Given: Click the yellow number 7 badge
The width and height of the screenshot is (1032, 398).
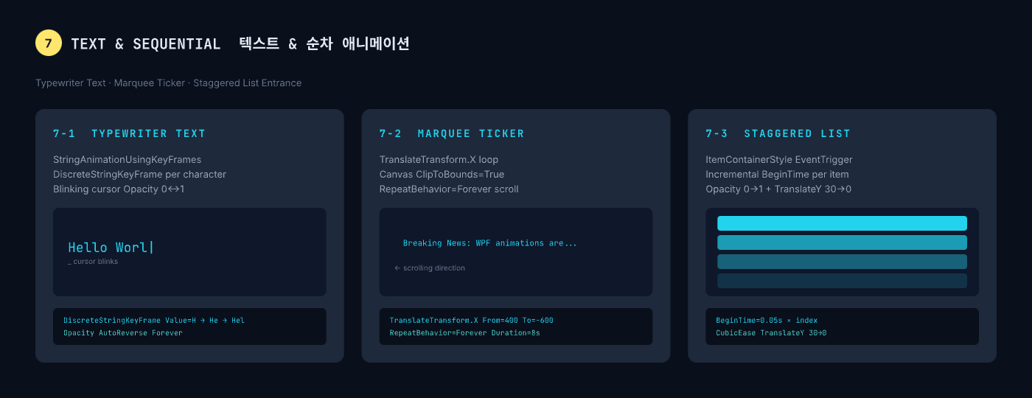Looking at the screenshot, I should [48, 43].
